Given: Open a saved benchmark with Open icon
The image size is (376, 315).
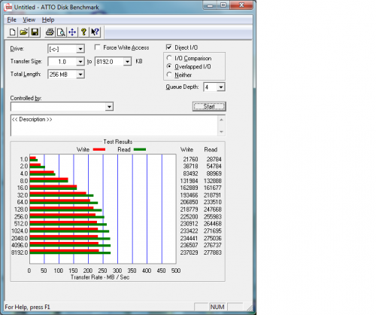Looking at the screenshot, I should click(23, 32).
